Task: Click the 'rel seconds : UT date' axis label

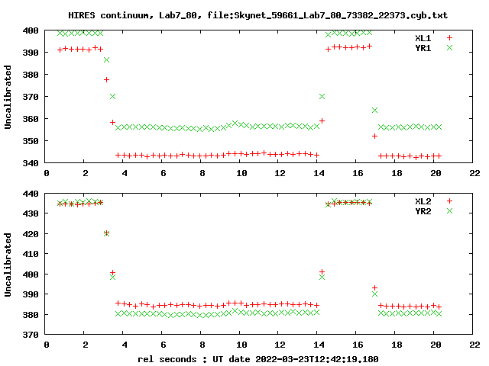Action: pyautogui.click(x=258, y=359)
